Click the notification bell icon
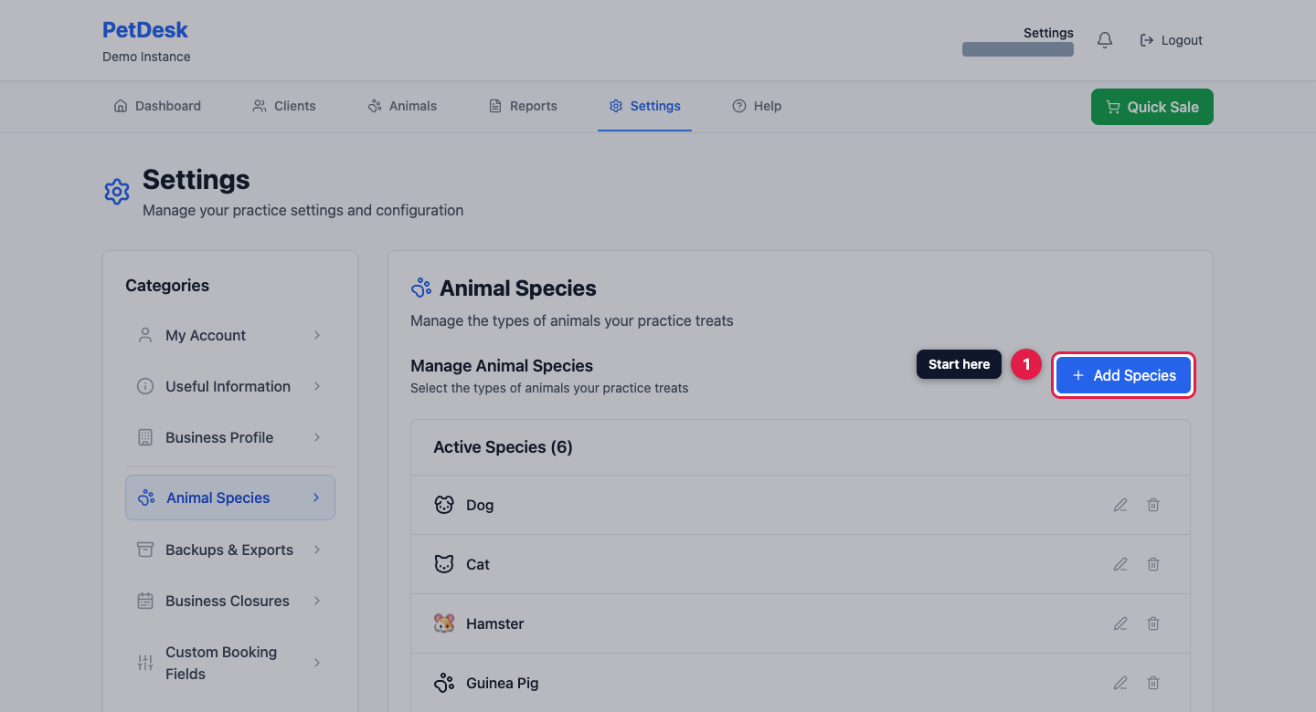The width and height of the screenshot is (1316, 712). [1105, 40]
